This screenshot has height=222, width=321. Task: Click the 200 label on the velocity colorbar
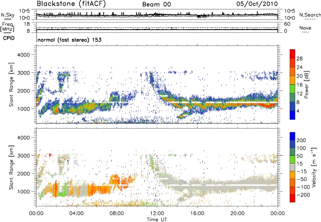point(301,140)
